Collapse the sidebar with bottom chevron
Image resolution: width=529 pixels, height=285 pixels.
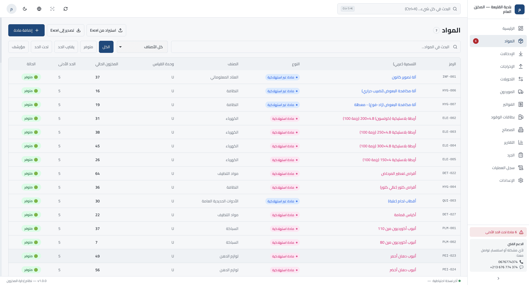click(x=498, y=278)
